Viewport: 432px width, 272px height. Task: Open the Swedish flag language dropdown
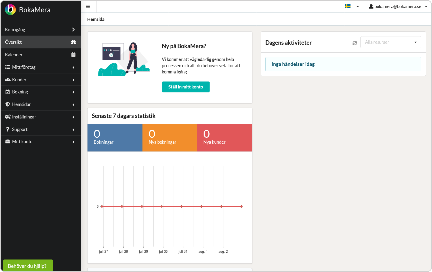[352, 6]
